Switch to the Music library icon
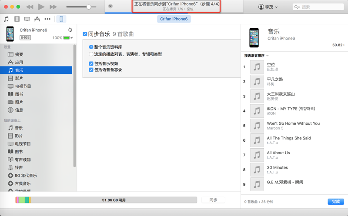Viewport: 348px width, 216px height. [6, 19]
